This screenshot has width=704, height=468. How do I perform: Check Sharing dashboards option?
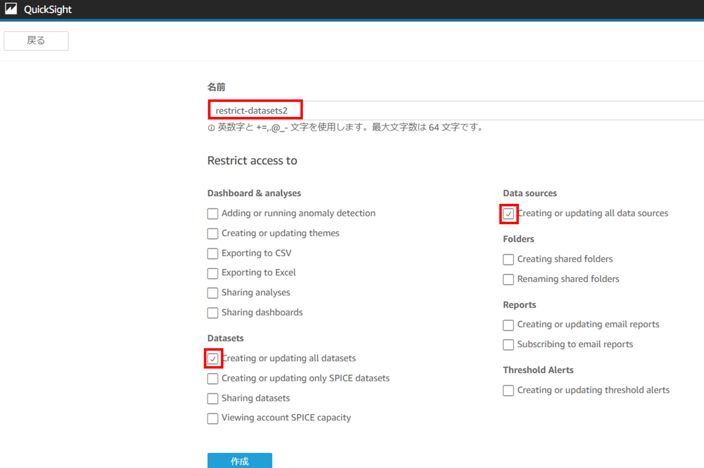[213, 313]
